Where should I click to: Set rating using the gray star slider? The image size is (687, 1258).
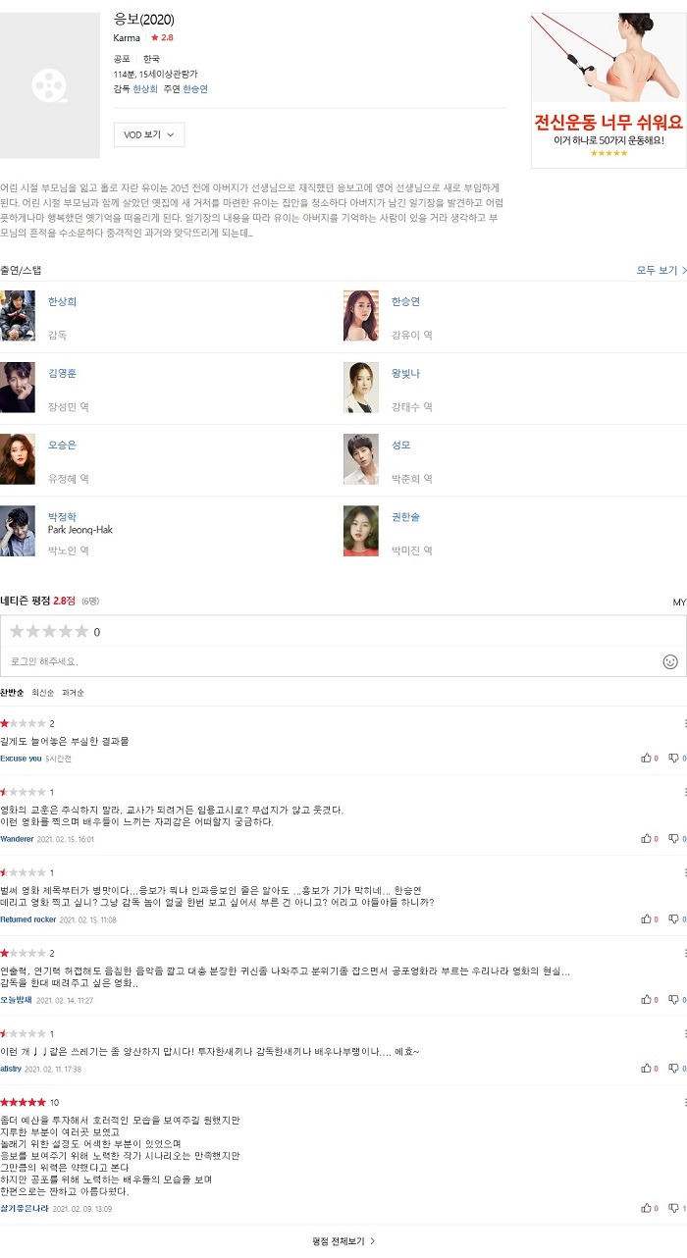[49, 632]
